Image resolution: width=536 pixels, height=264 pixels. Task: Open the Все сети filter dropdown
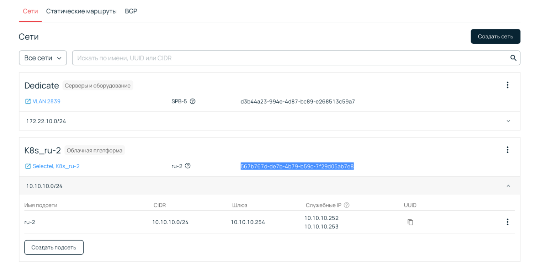click(x=43, y=58)
